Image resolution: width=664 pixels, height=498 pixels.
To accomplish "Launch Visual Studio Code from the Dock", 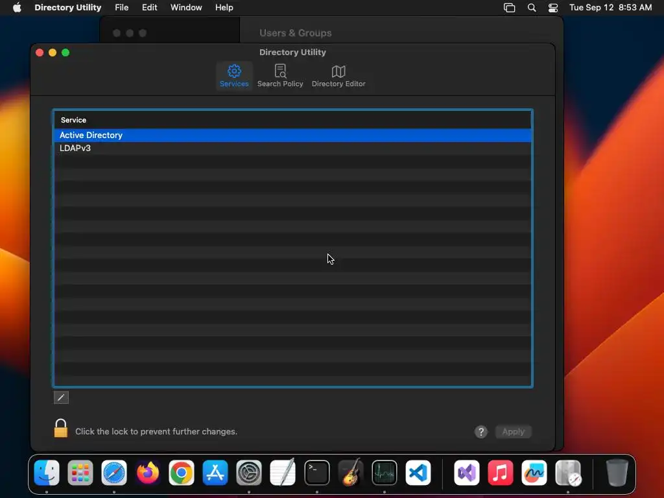I will (418, 472).
